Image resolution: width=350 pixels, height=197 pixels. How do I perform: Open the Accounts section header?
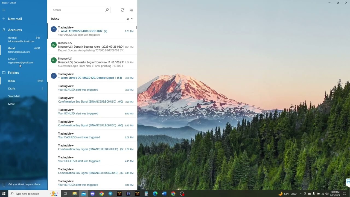coord(15,30)
